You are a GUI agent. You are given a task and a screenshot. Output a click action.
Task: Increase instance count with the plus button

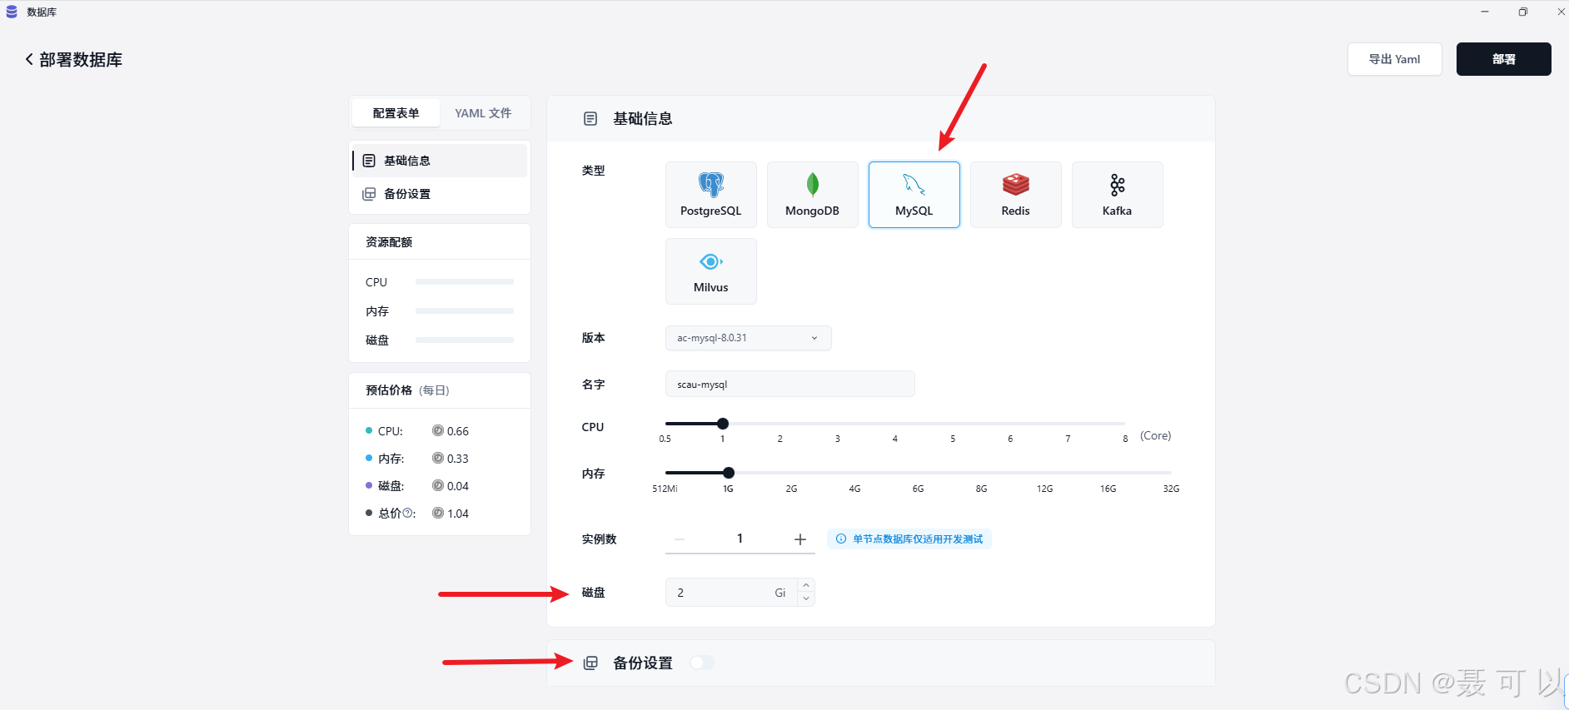pyautogui.click(x=800, y=539)
